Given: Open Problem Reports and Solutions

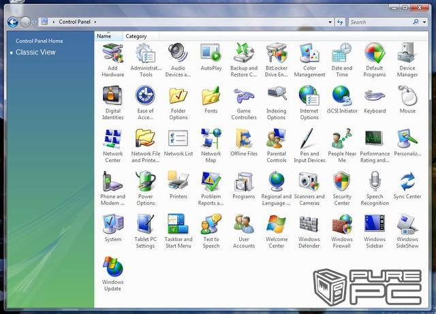Looking at the screenshot, I should (211, 189).
